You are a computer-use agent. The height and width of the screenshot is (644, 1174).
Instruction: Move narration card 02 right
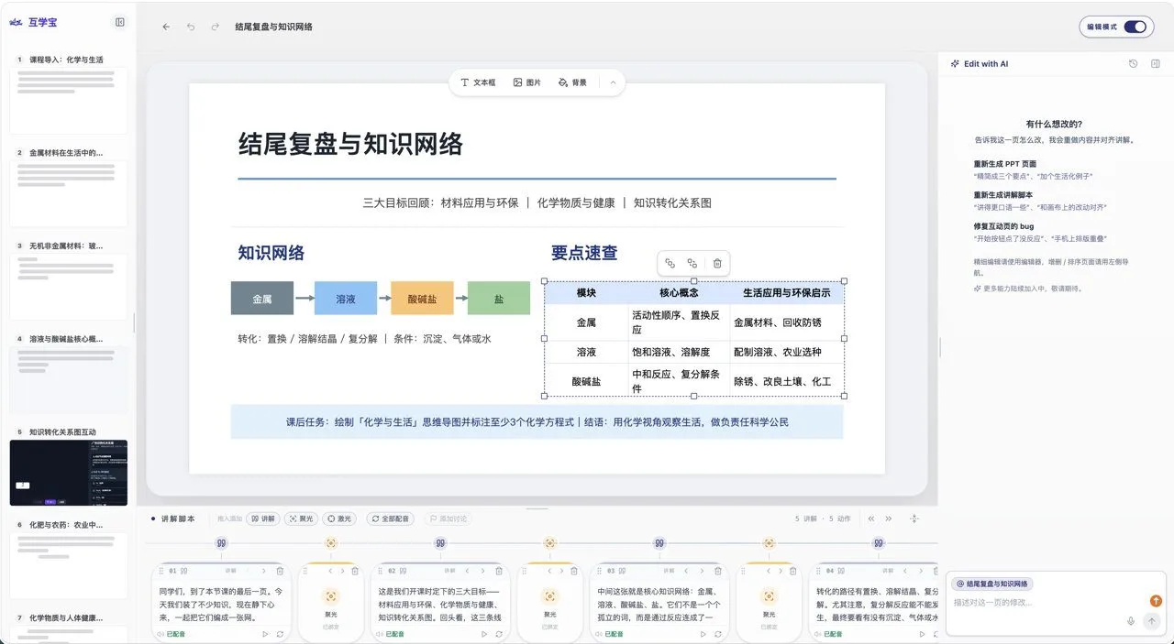[x=485, y=571]
